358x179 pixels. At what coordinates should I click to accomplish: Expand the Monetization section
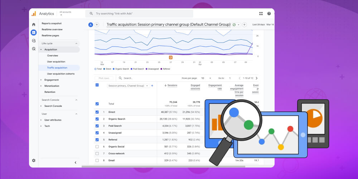41,86
